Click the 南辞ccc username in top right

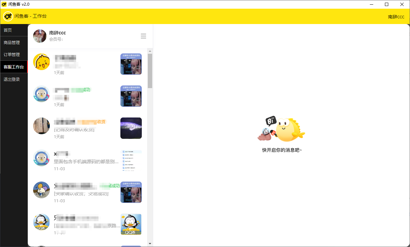point(396,17)
